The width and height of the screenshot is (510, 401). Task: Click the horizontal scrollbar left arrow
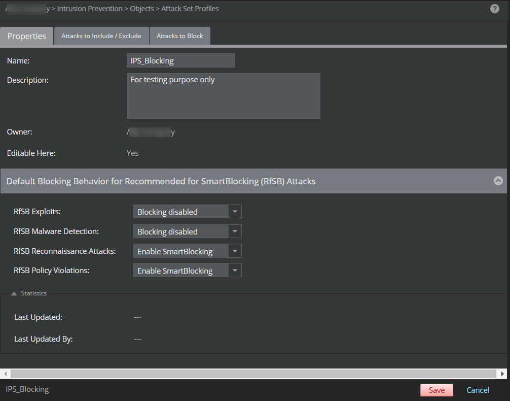(x=5, y=374)
